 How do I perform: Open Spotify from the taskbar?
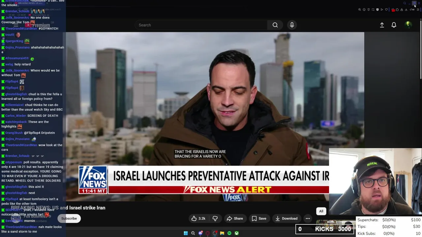tap(229, 233)
